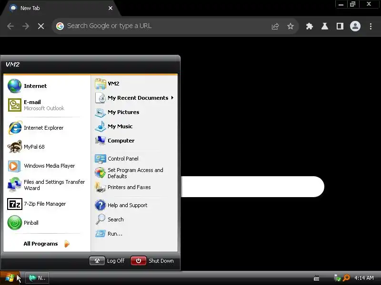Expand My Recent Documents submenu arrow
The height and width of the screenshot is (285, 381).
point(172,98)
